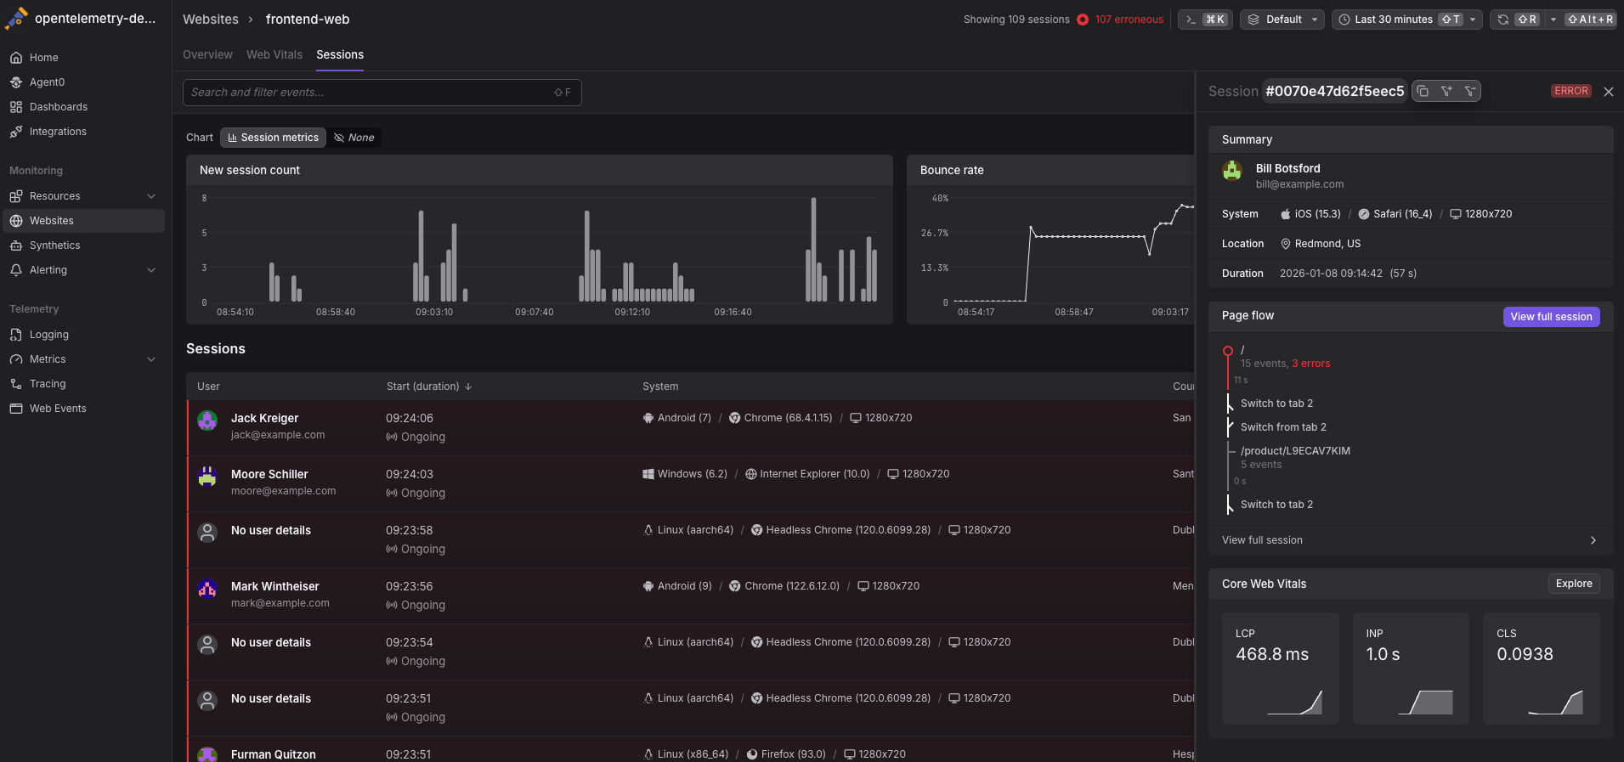Go to Agent0 in the sidebar
Image resolution: width=1624 pixels, height=762 pixels.
tap(47, 82)
